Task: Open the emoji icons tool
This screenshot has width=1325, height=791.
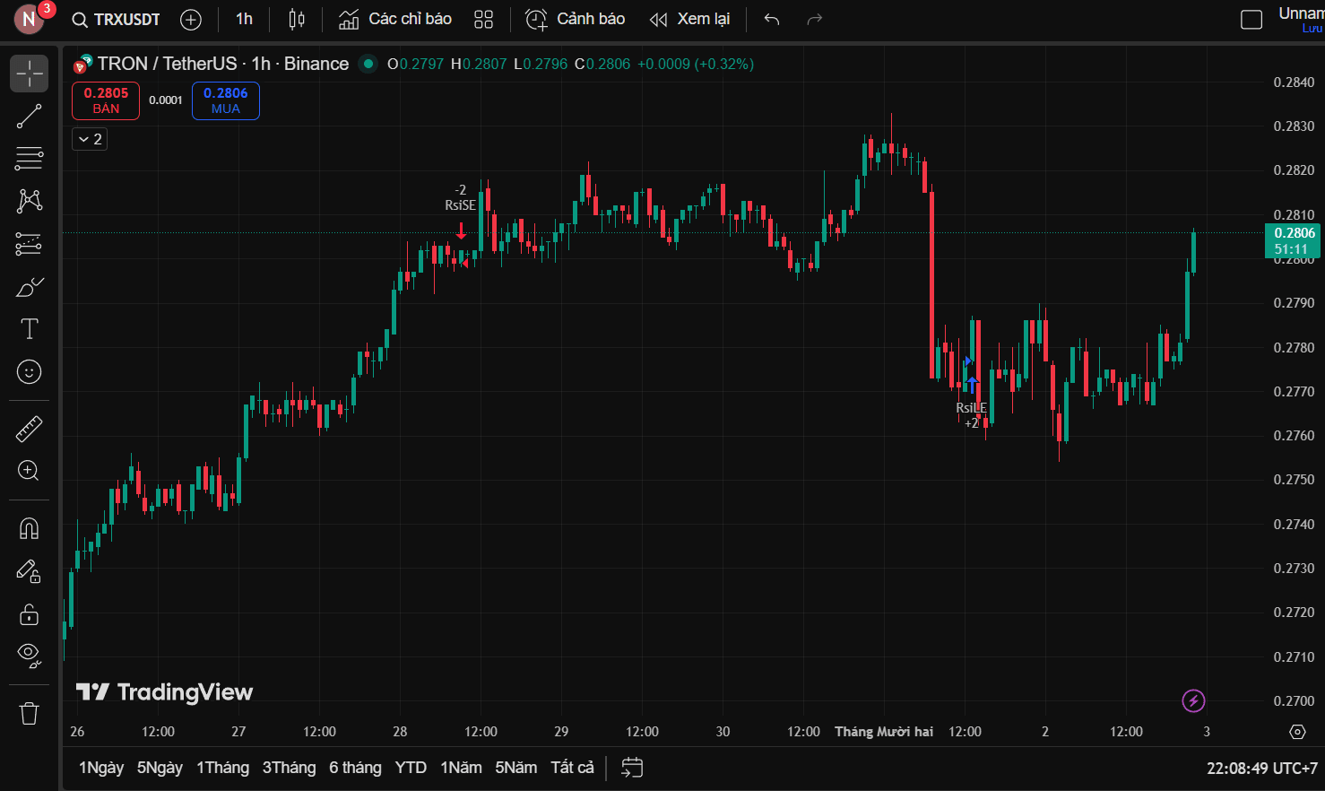Action: (29, 371)
